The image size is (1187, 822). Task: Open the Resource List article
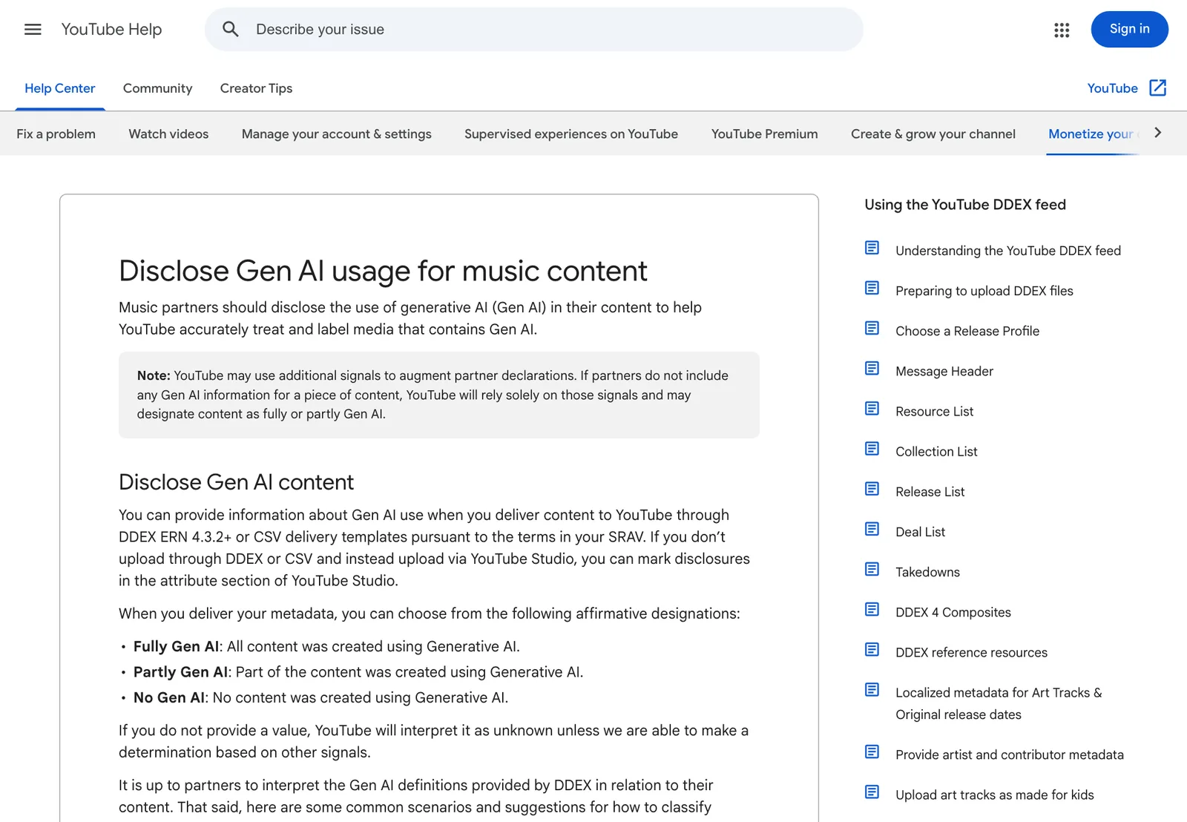[934, 411]
